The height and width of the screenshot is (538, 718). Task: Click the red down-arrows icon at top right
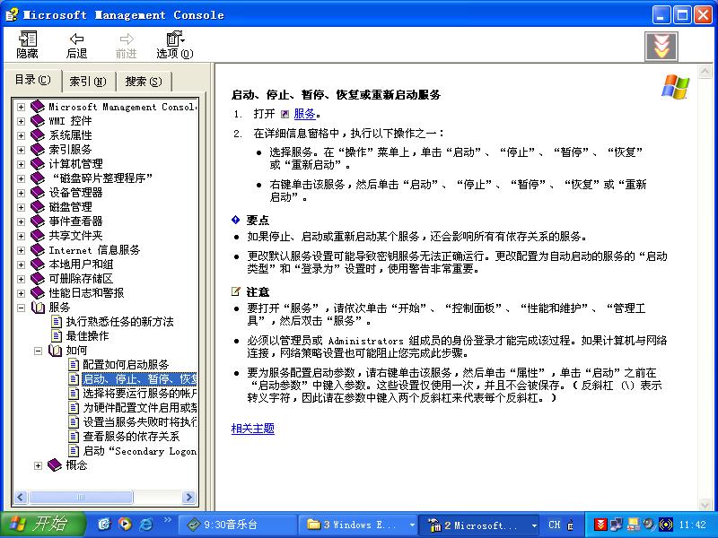tap(661, 47)
